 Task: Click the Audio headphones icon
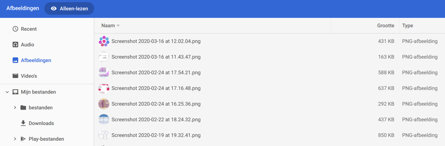point(15,45)
